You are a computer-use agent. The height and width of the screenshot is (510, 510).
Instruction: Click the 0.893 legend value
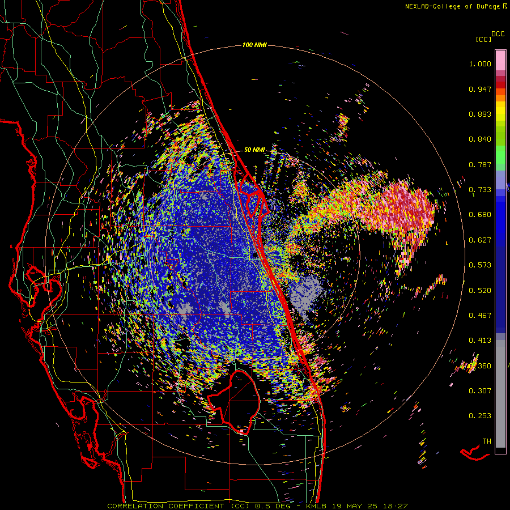480,114
